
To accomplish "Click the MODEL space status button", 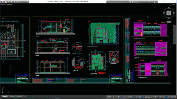I will click(x=109, y=97).
